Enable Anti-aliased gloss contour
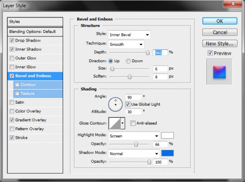 133,123
